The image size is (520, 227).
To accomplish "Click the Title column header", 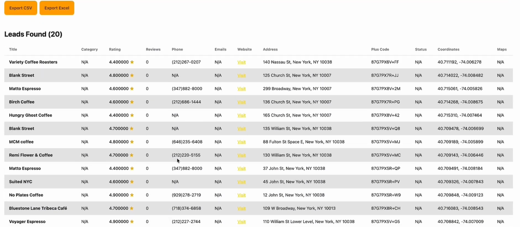I will 13,49.
